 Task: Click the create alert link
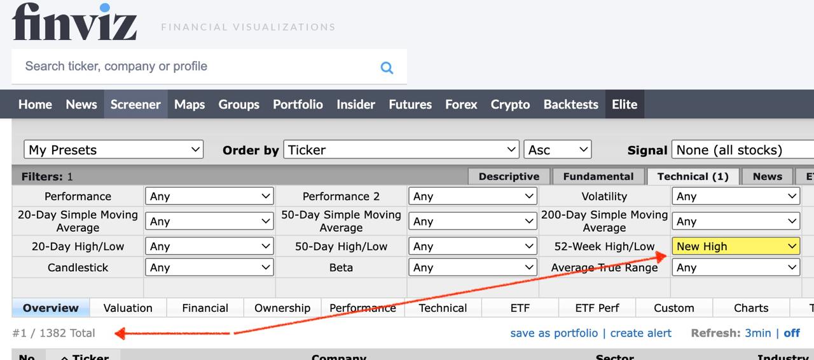click(640, 333)
